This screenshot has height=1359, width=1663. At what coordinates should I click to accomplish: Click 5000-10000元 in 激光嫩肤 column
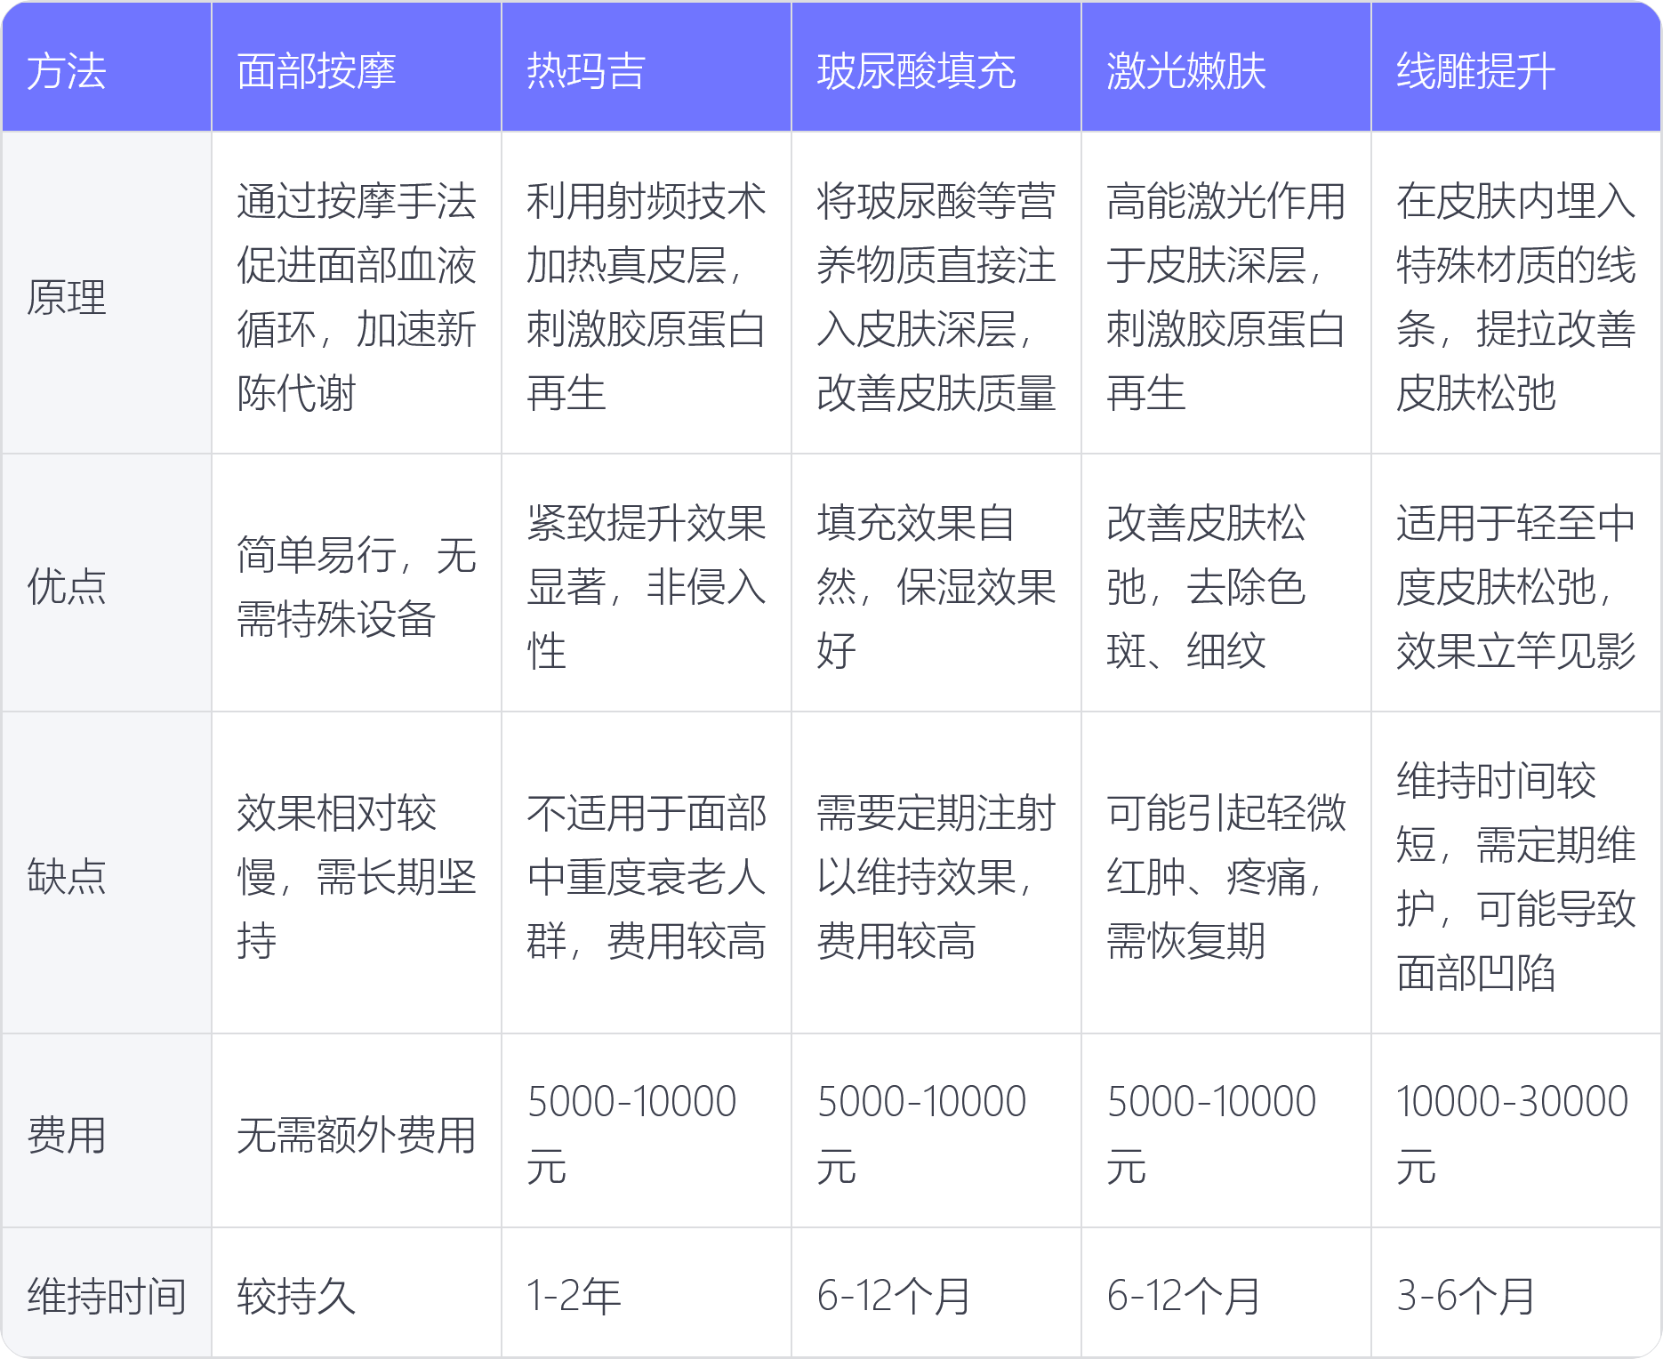coord(1226,1131)
